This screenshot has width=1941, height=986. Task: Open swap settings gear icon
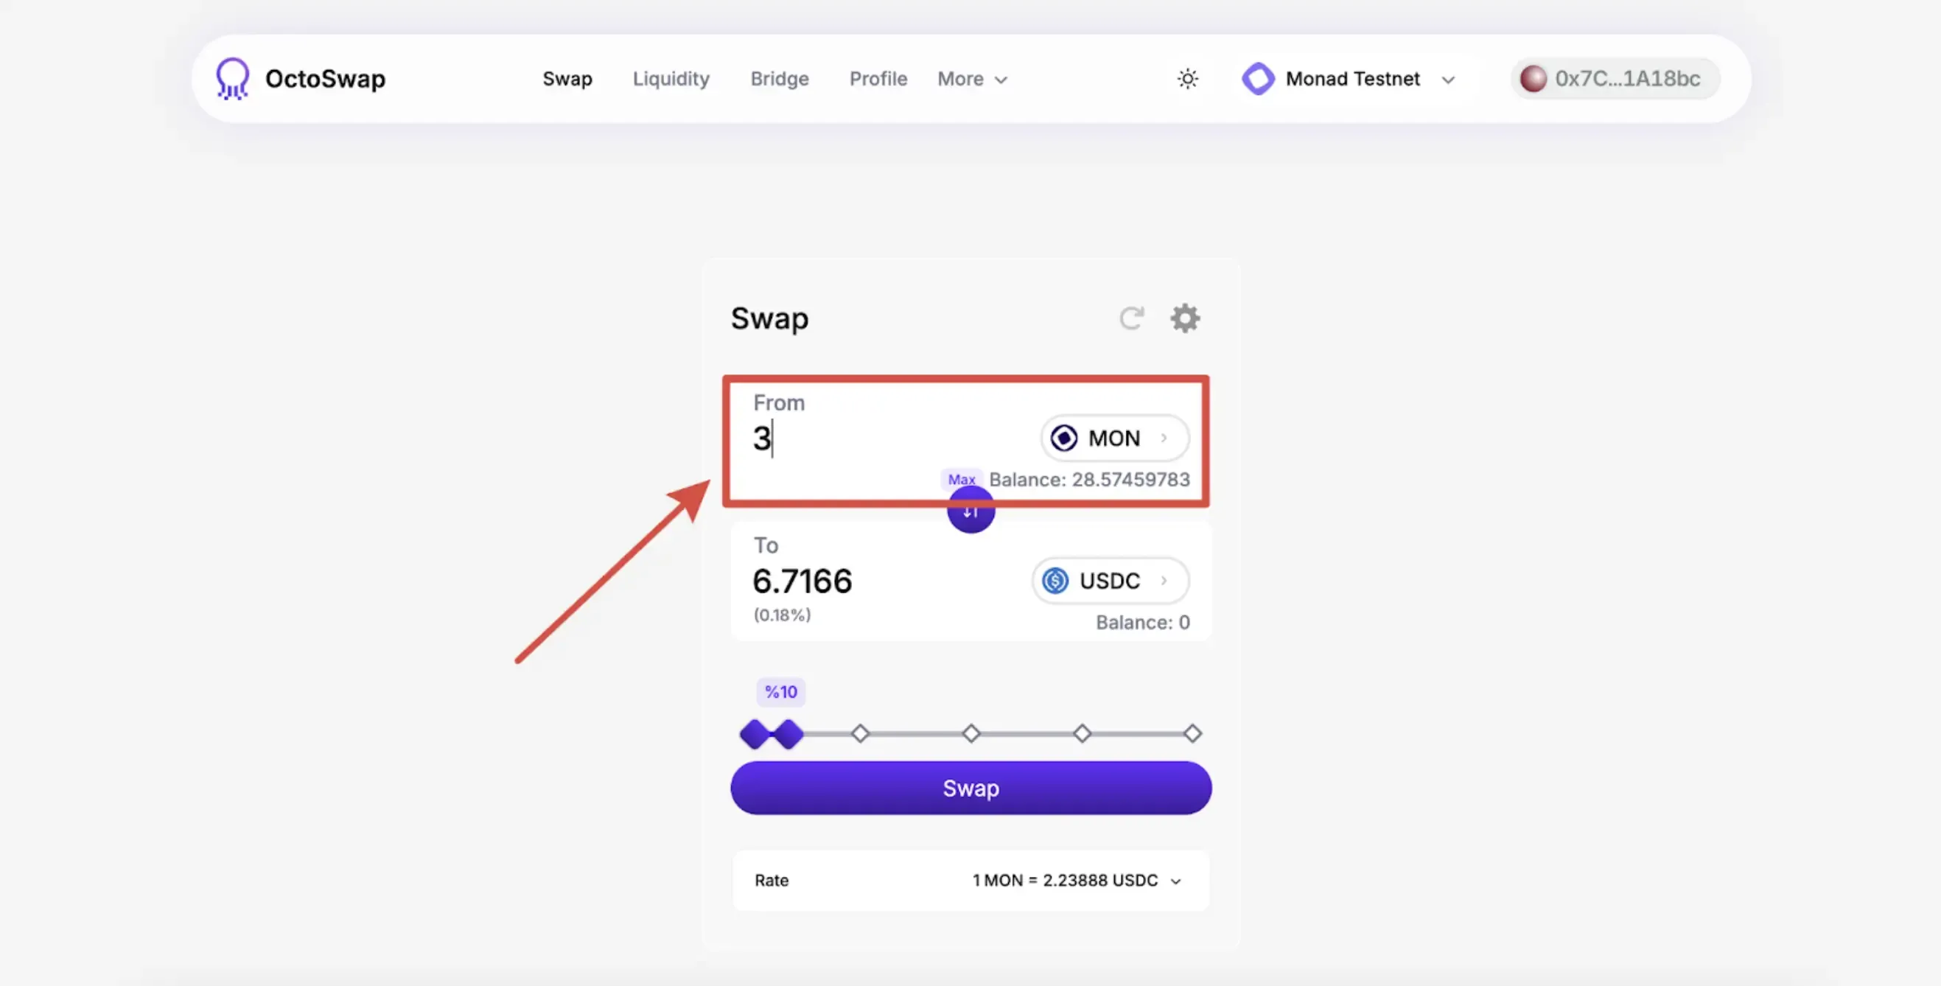pos(1184,318)
